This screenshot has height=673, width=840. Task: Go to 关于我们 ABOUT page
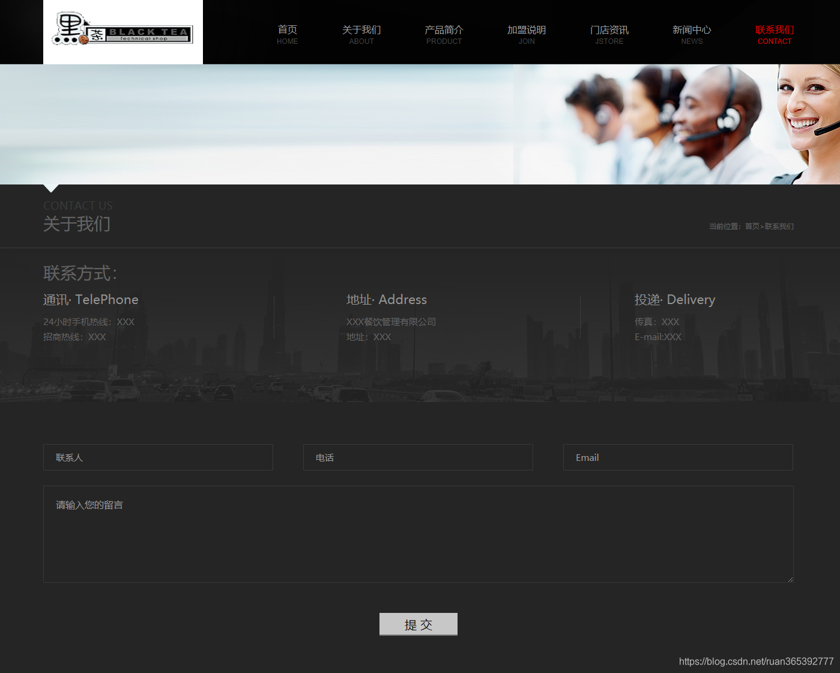point(361,35)
